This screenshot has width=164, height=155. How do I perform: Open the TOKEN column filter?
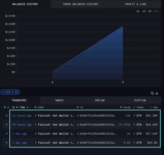pos(134,108)
